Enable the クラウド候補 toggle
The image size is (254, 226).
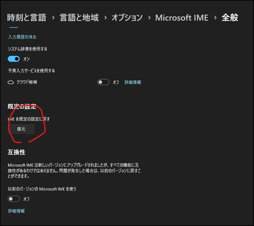tap(103, 82)
